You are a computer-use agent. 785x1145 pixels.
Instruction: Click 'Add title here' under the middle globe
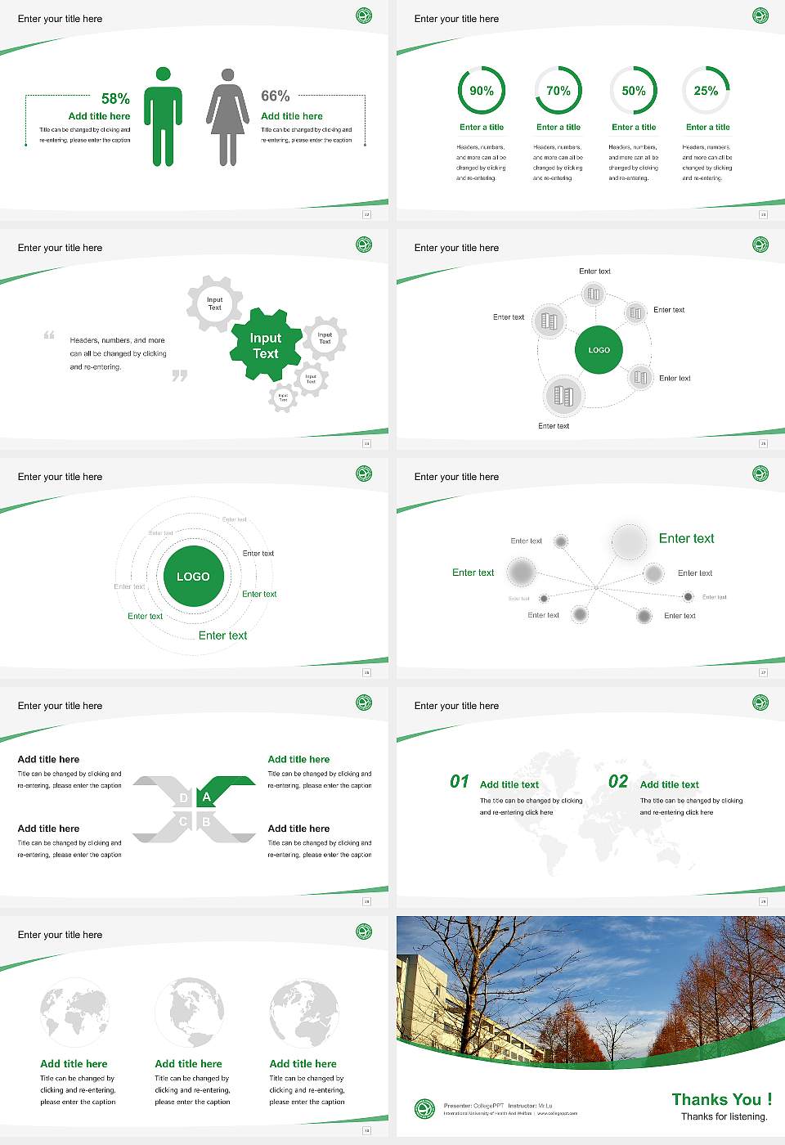[x=188, y=1064]
